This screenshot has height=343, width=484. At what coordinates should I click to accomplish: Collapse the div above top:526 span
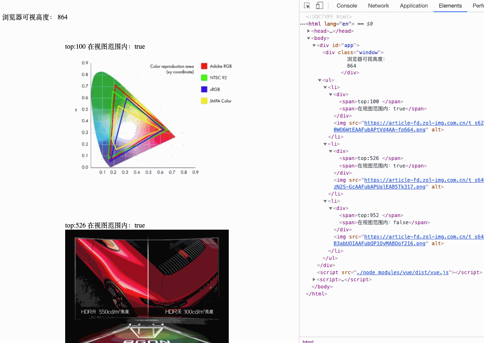tap(331, 151)
